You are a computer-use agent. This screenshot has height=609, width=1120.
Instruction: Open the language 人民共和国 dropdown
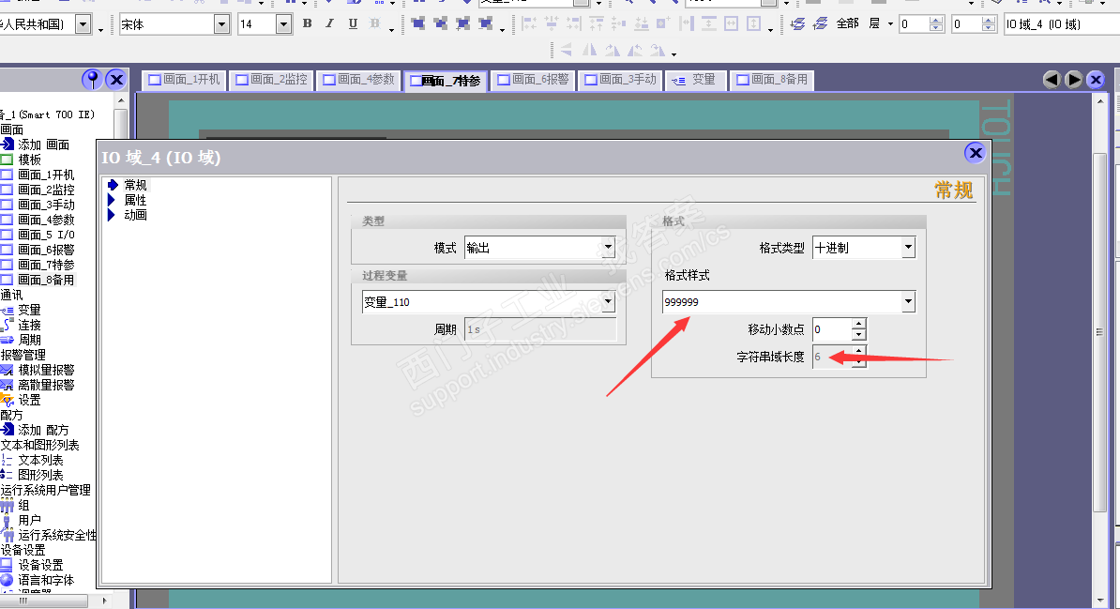coord(83,24)
